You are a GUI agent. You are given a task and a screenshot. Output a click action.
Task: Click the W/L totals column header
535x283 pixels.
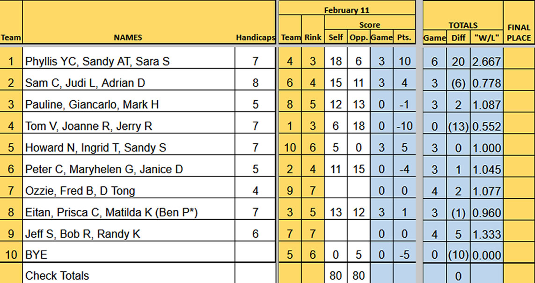click(x=486, y=37)
